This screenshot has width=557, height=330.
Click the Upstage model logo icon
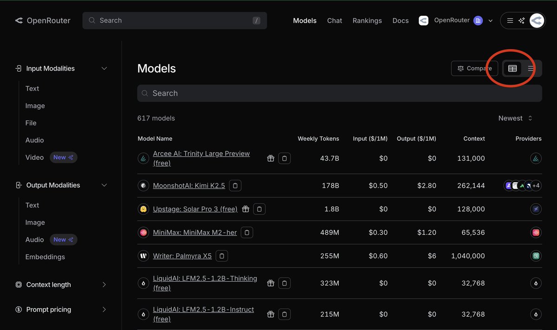pos(143,209)
